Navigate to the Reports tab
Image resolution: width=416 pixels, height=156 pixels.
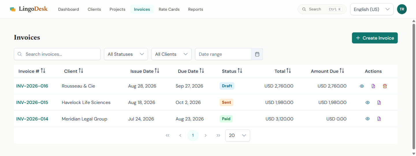point(196,9)
